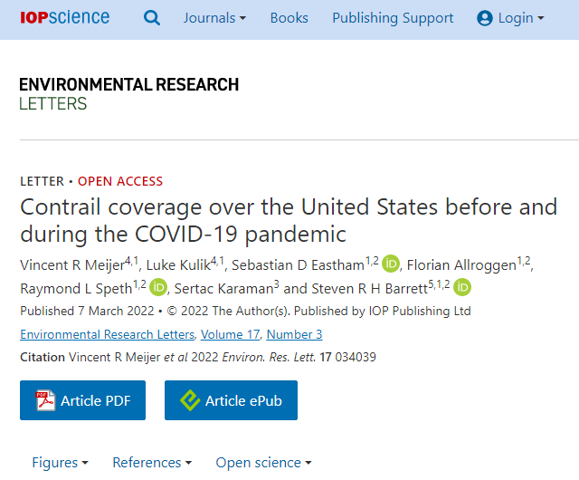Screen dimensions: 579x480
Task: Click the Login user avatar icon
Action: 485,18
